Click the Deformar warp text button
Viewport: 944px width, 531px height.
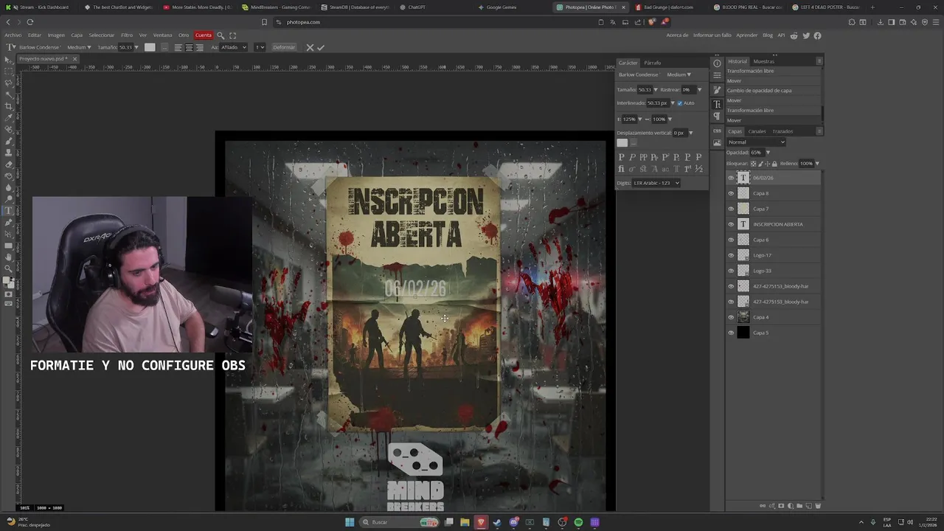click(x=284, y=47)
